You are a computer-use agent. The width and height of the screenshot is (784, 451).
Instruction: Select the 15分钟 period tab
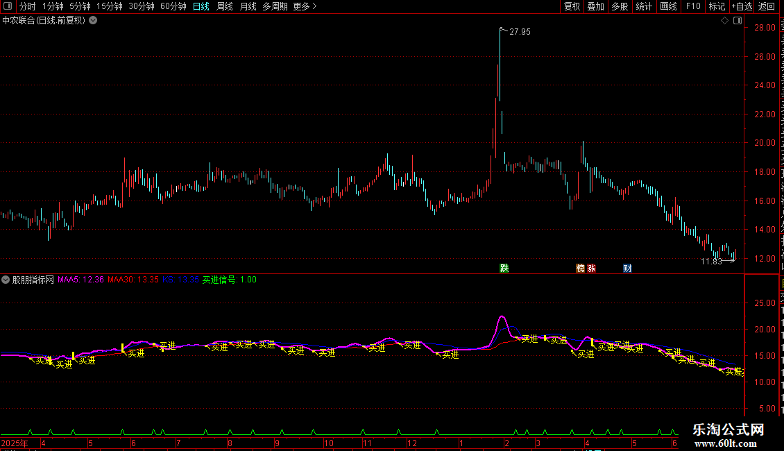tap(110, 6)
